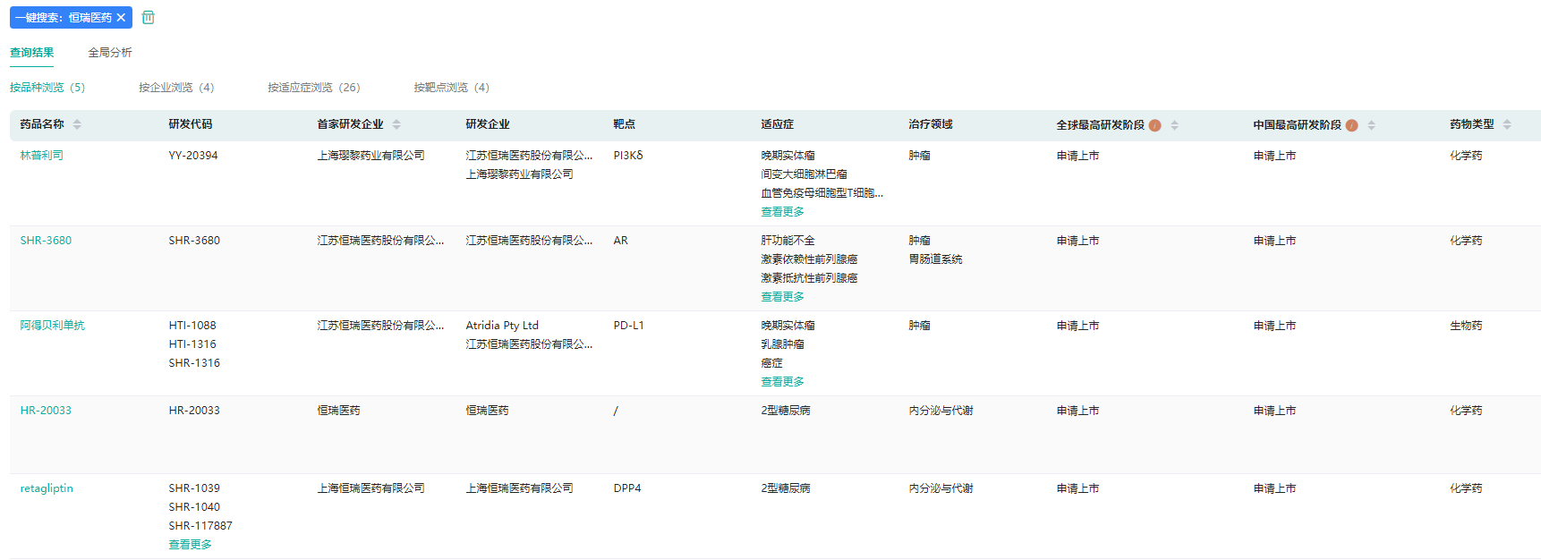Sort by 全球最高研发阶段 column arrows
The image size is (1541, 560).
(1174, 125)
